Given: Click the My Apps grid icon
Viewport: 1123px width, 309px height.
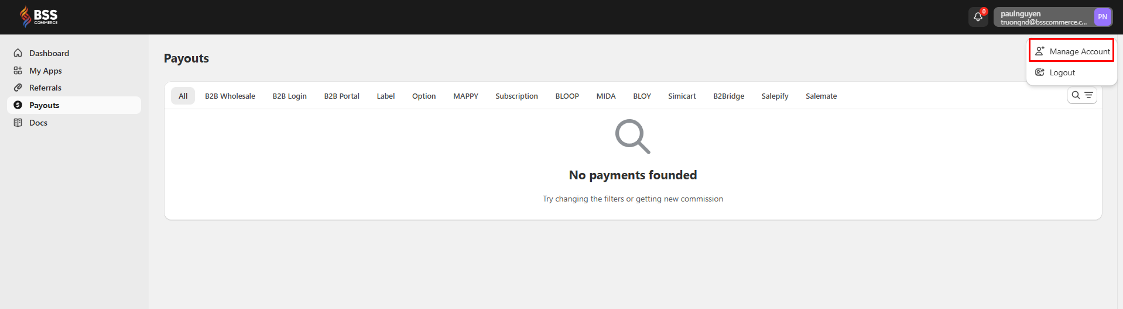Looking at the screenshot, I should point(18,71).
